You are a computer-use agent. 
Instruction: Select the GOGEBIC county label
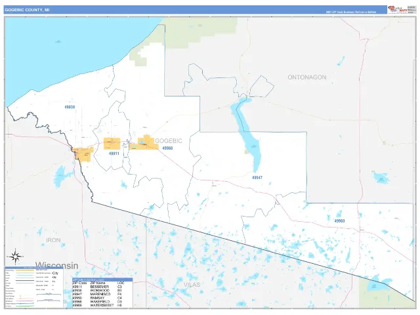[x=169, y=140]
